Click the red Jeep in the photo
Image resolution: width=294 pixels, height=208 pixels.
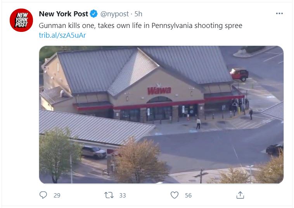pyautogui.click(x=239, y=74)
